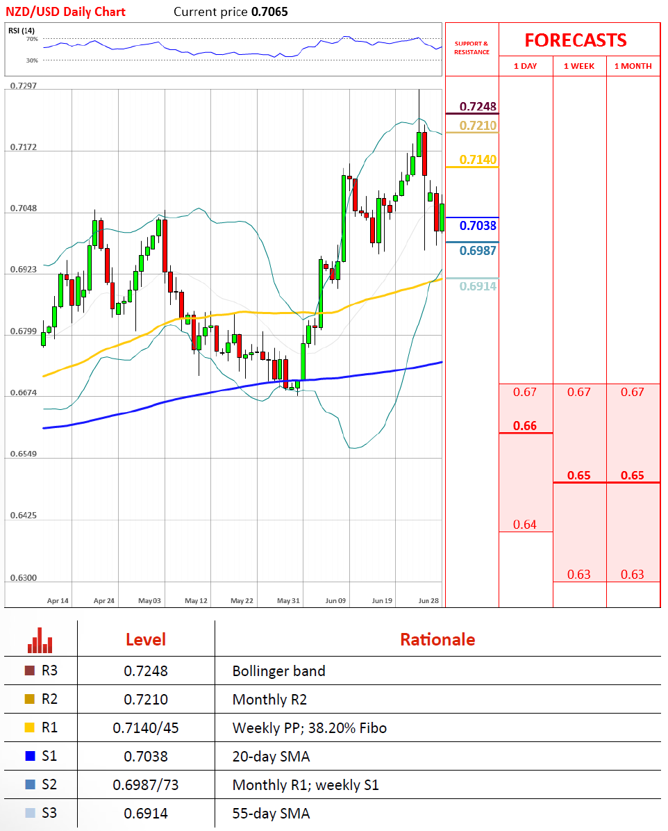The height and width of the screenshot is (831, 668).
Task: Click the R3 dark red color swatch
Action: coord(30,670)
